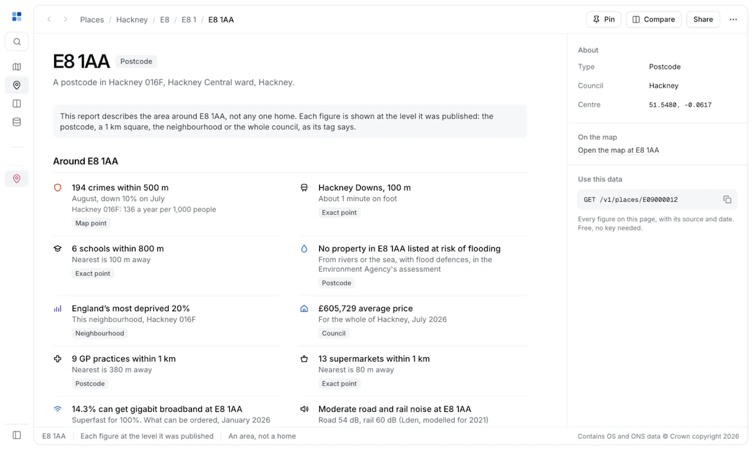Click the noise speaker icon
Viewport: 753px width, 450px height.
(x=304, y=409)
